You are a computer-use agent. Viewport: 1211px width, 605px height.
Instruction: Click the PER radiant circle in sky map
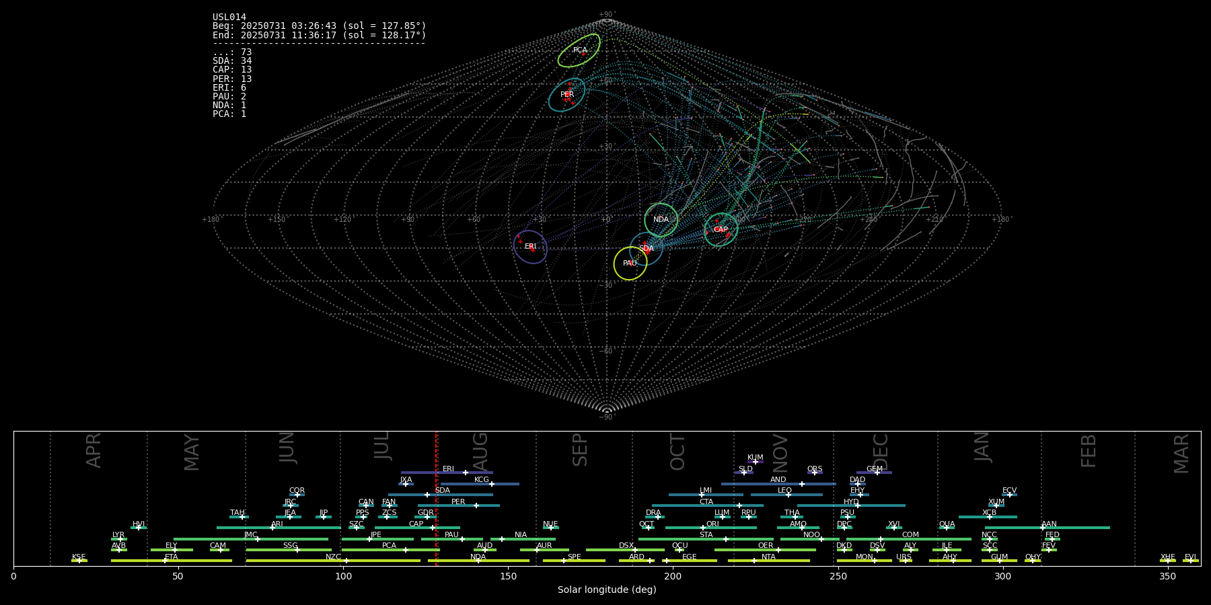566,95
